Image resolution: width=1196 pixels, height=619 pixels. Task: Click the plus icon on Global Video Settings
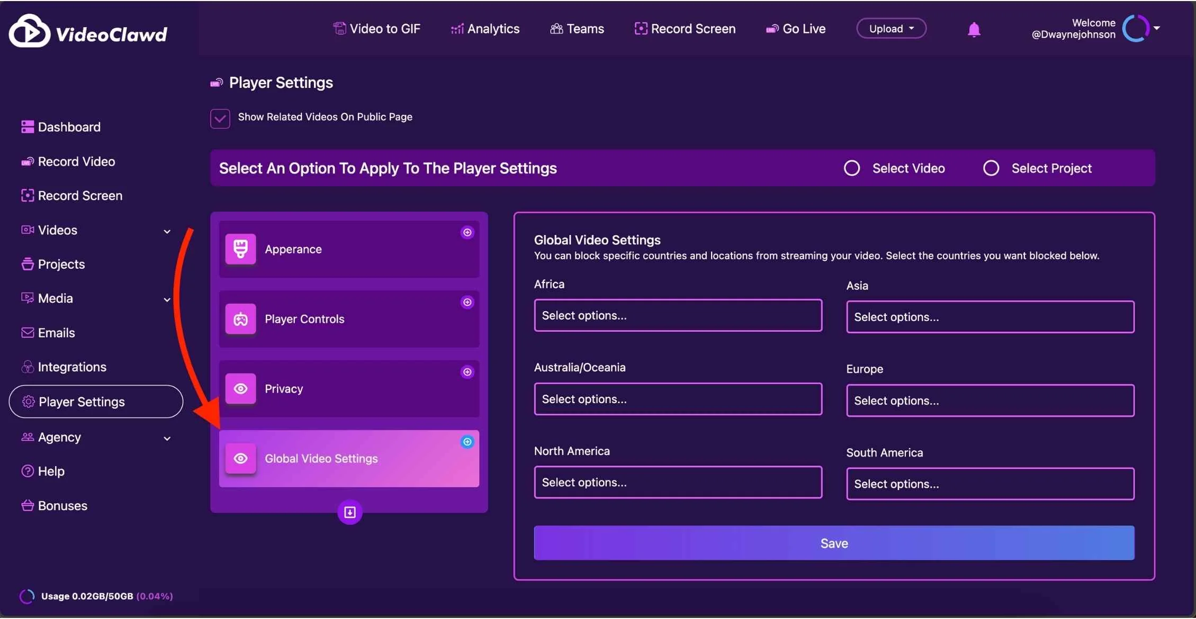(467, 442)
